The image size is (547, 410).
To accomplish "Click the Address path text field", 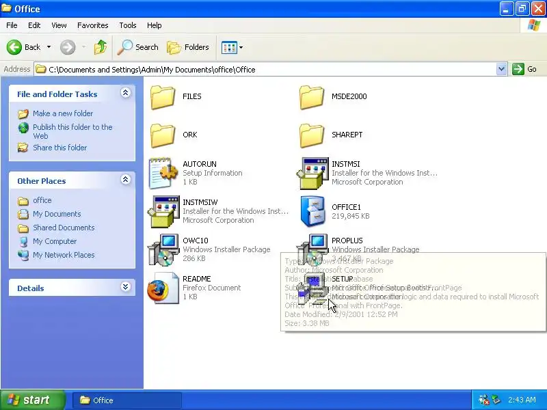I will coord(265,69).
